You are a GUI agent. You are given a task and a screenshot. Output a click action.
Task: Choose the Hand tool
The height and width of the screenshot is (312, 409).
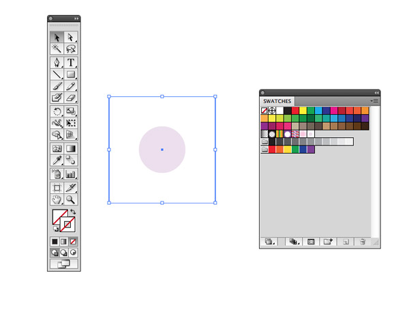(x=57, y=199)
